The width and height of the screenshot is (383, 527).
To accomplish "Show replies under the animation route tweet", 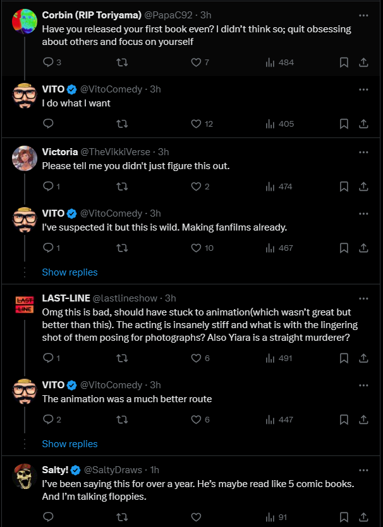I will tap(70, 444).
